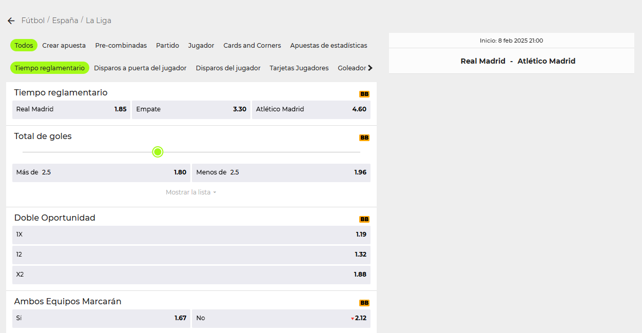Pick Menos de 2.5 at 1.96
This screenshot has height=333, width=642.
pos(281,173)
